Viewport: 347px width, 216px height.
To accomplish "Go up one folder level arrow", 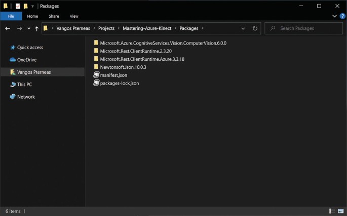I will point(36,28).
